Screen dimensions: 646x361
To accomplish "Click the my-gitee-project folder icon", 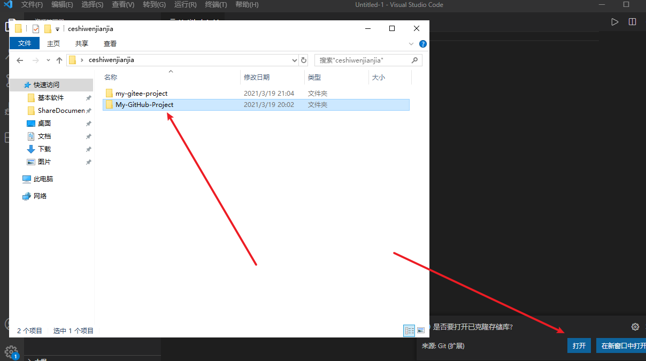I will point(109,94).
